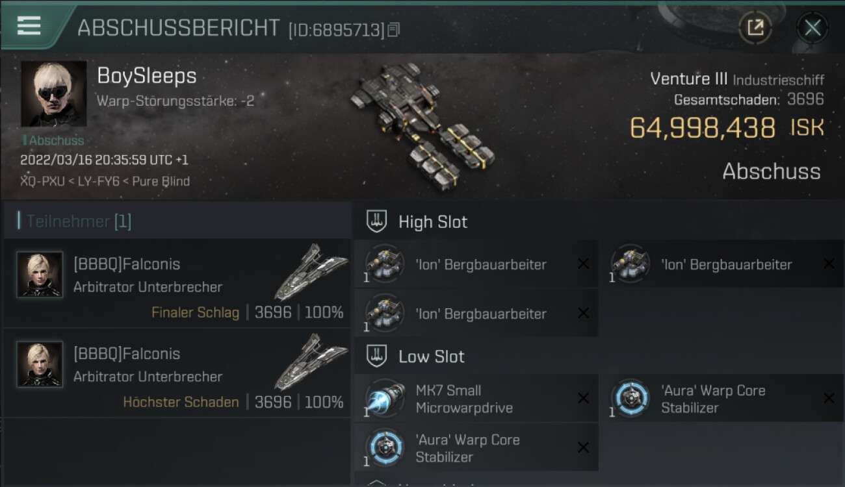845x487 pixels.
Task: Click the Arbitrator ship icon for Finaler Schlag
Action: tap(310, 271)
